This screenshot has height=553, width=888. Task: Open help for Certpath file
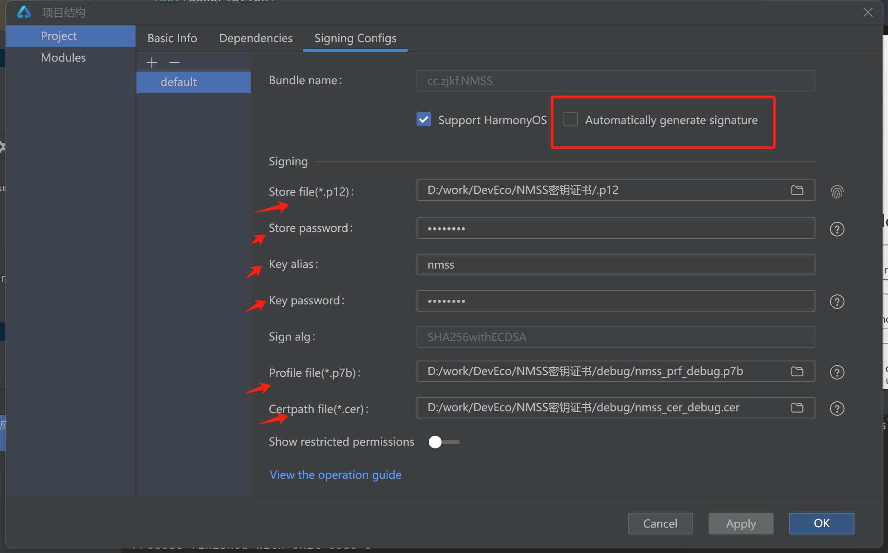(837, 409)
